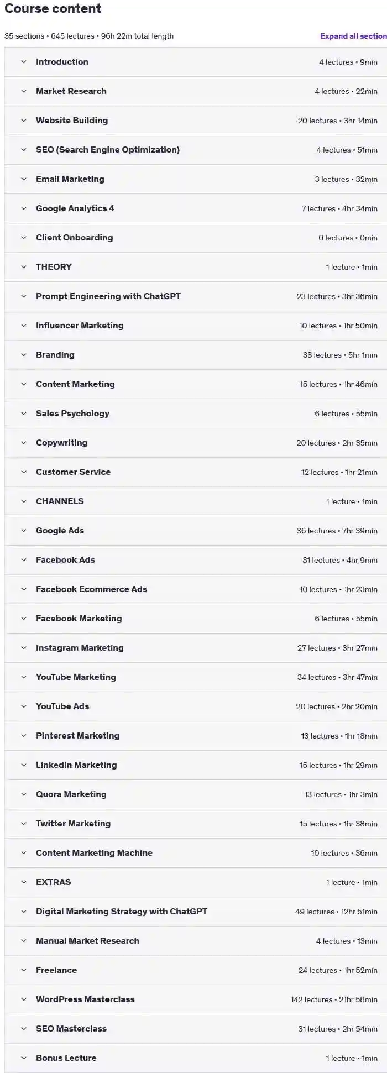Expand Facebook Ecommerce Ads section
The image size is (387, 1073).
[x=196, y=589]
